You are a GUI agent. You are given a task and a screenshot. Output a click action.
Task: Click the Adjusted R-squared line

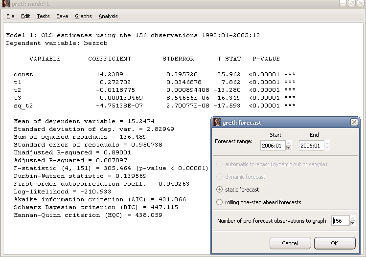[x=70, y=160]
